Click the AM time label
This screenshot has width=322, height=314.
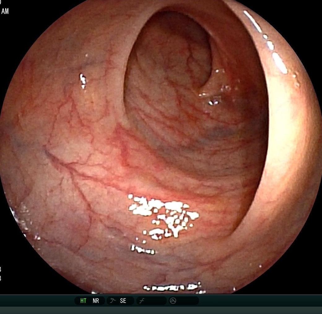(x=5, y=11)
